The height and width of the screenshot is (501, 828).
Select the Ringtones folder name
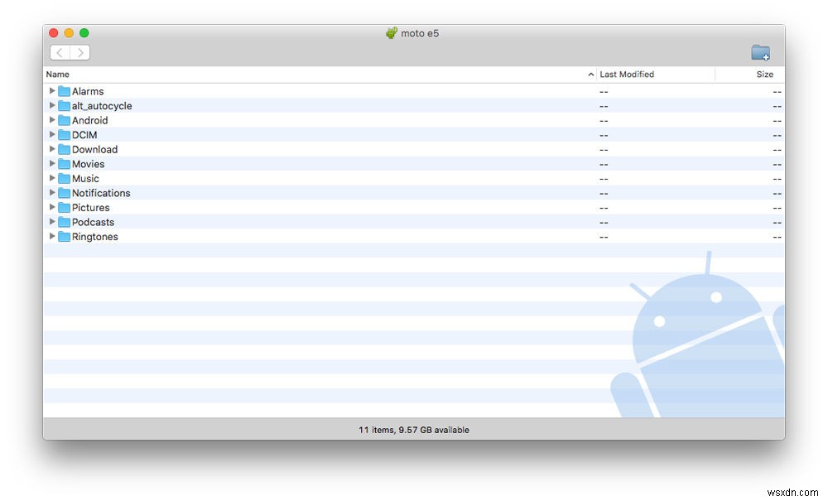coord(95,237)
